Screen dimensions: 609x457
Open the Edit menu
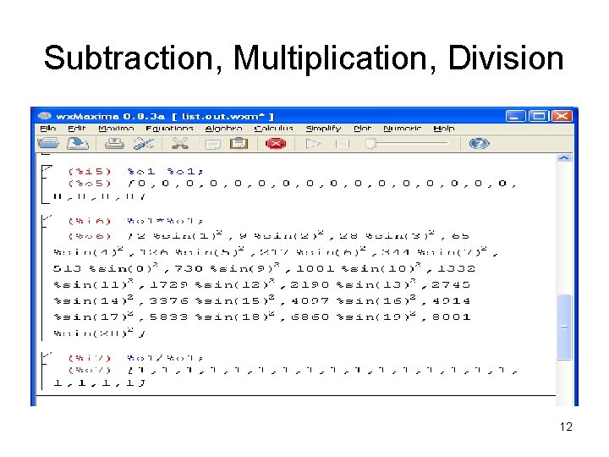76,129
